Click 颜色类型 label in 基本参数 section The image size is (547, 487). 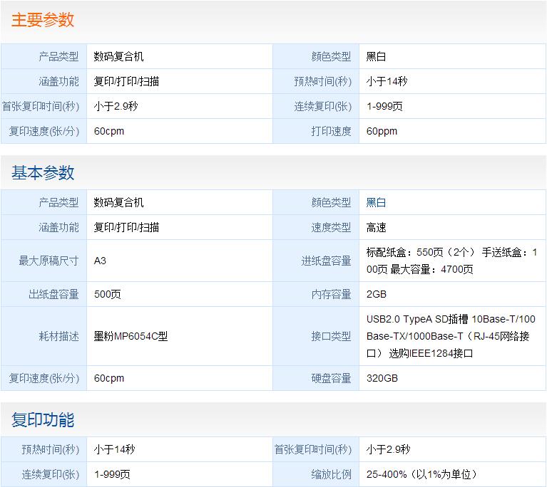(331, 202)
